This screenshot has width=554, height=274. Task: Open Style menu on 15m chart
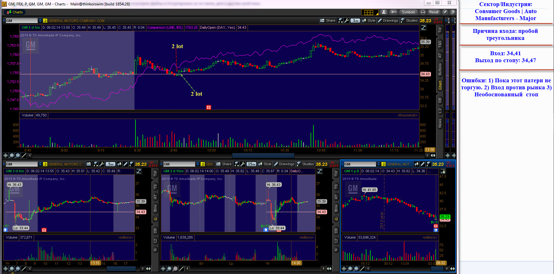(265, 164)
